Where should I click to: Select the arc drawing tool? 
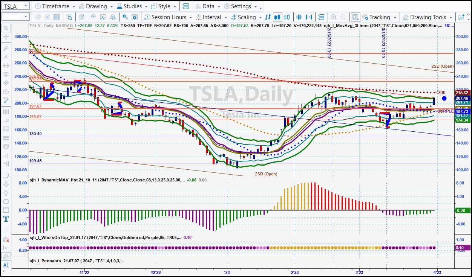pos(6,175)
